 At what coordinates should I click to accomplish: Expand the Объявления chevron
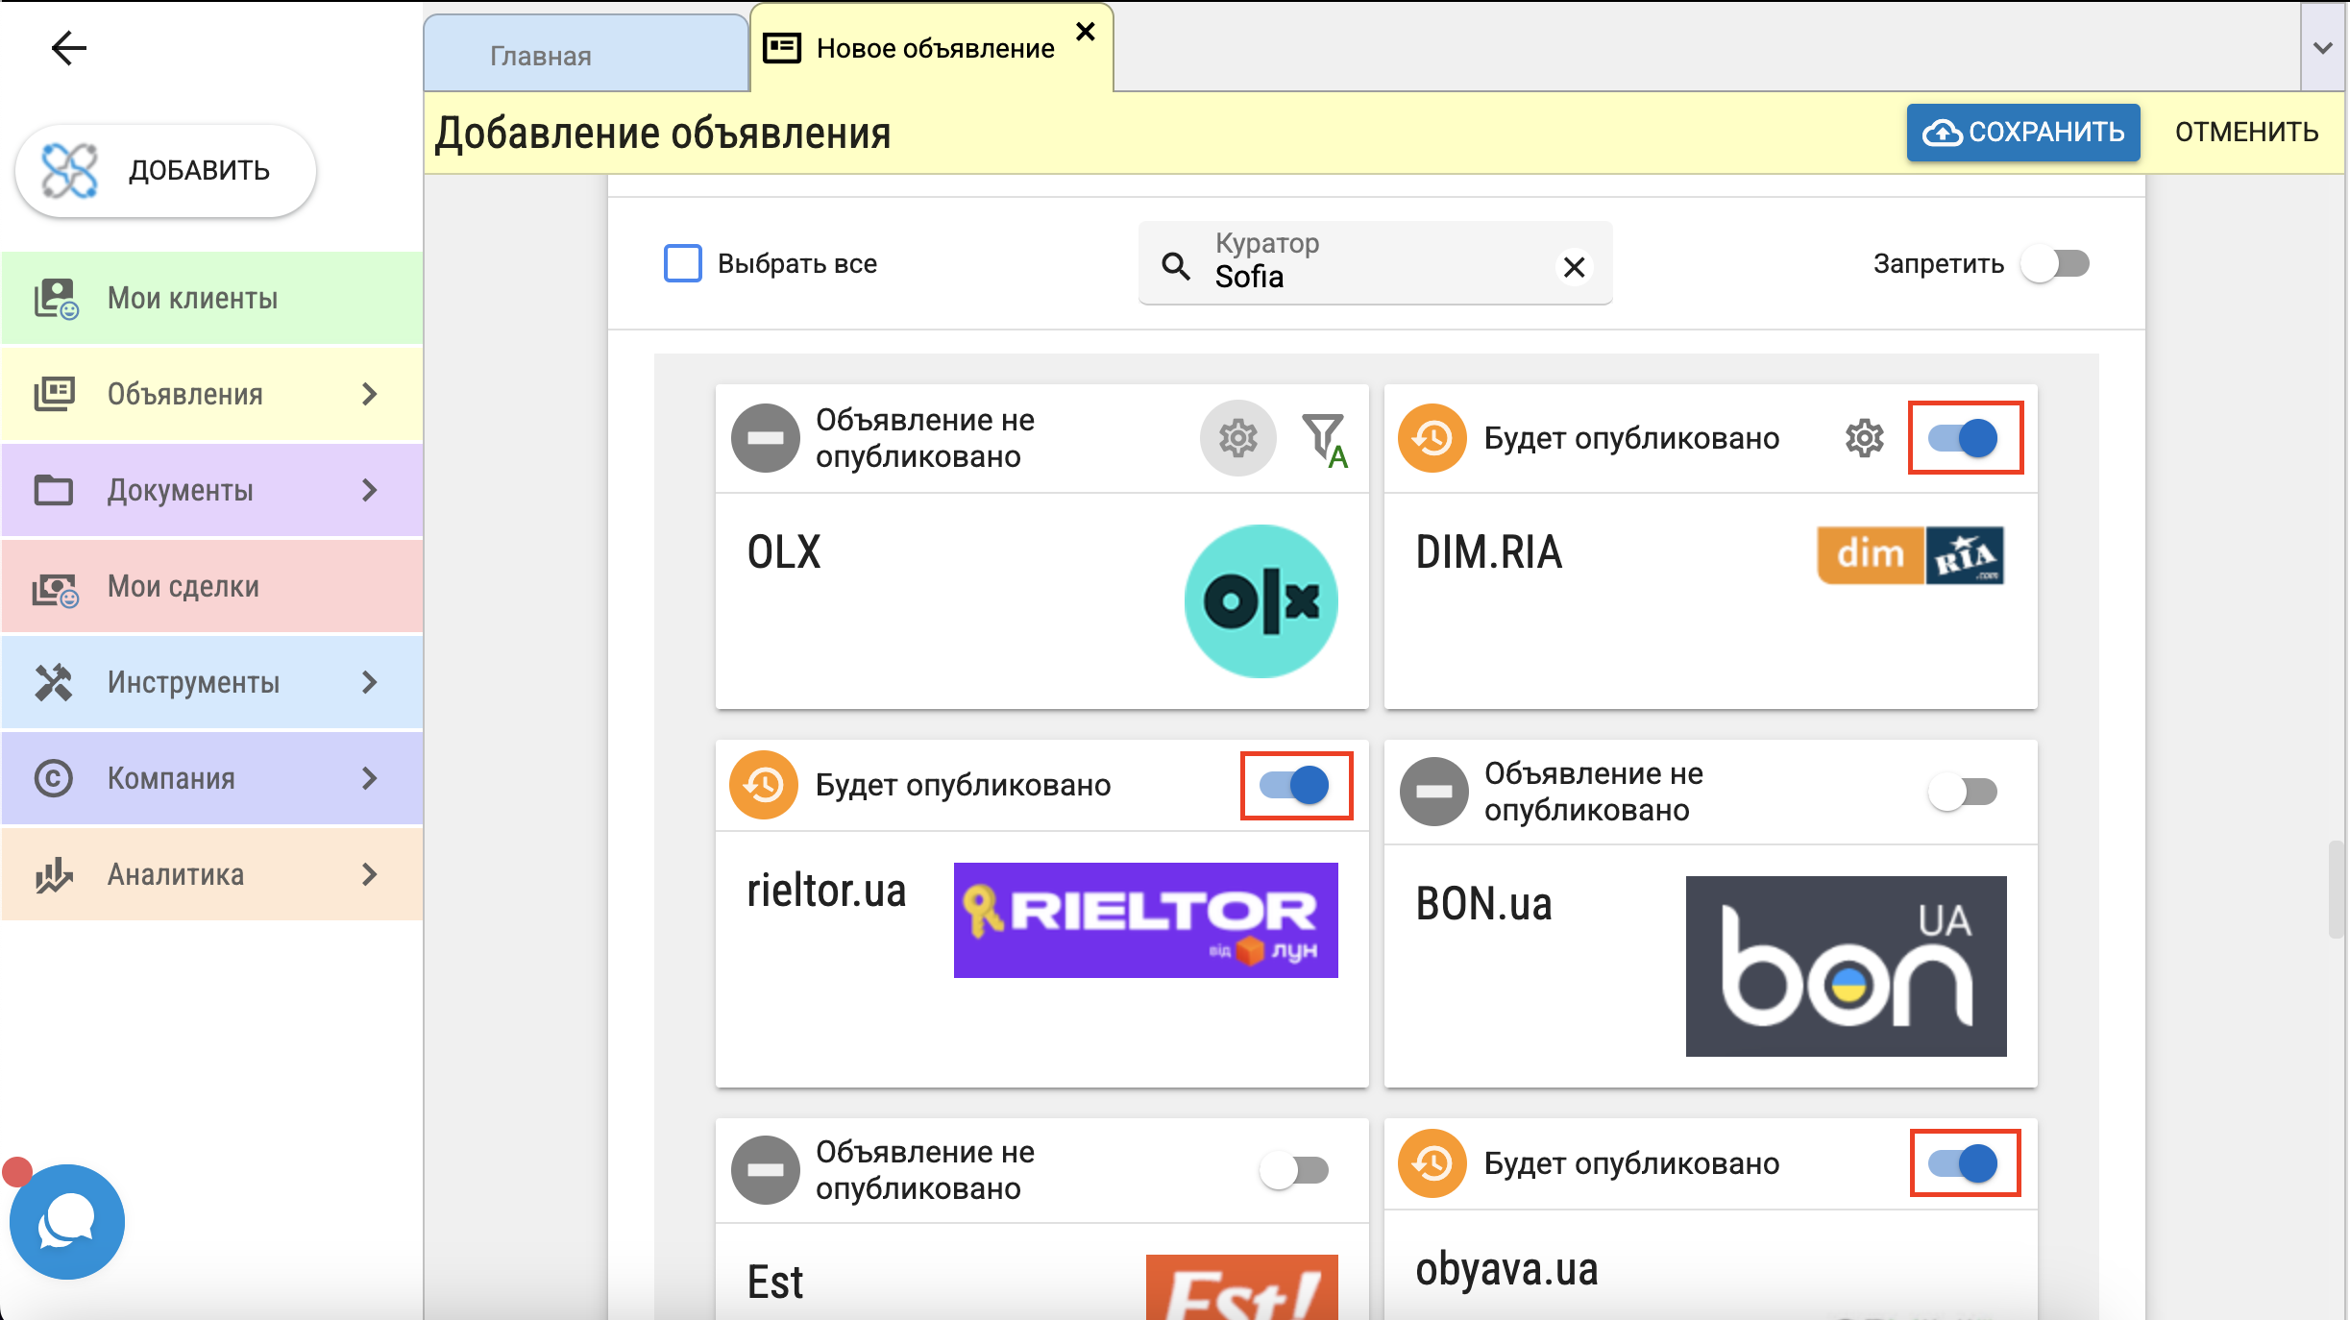[370, 394]
